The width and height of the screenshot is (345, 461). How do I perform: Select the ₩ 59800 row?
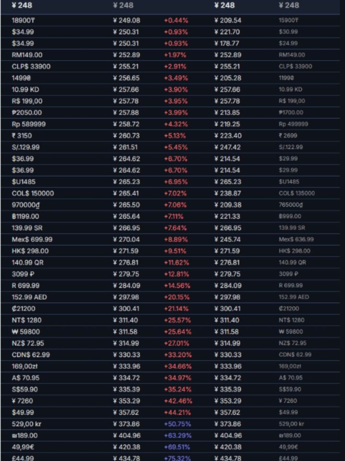click(x=170, y=332)
